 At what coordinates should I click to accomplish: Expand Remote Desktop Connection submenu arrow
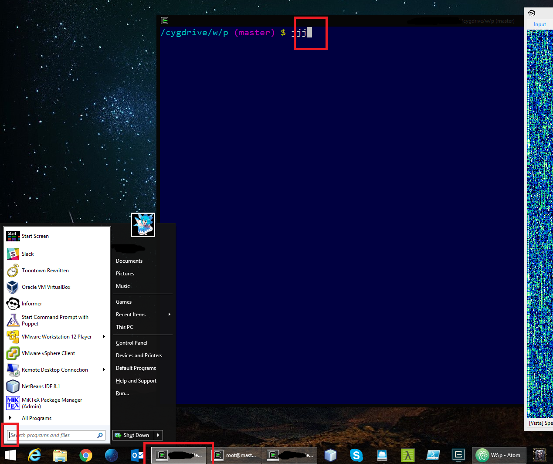(x=104, y=370)
